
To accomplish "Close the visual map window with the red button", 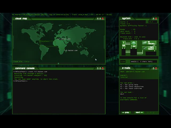I will point(103,19).
